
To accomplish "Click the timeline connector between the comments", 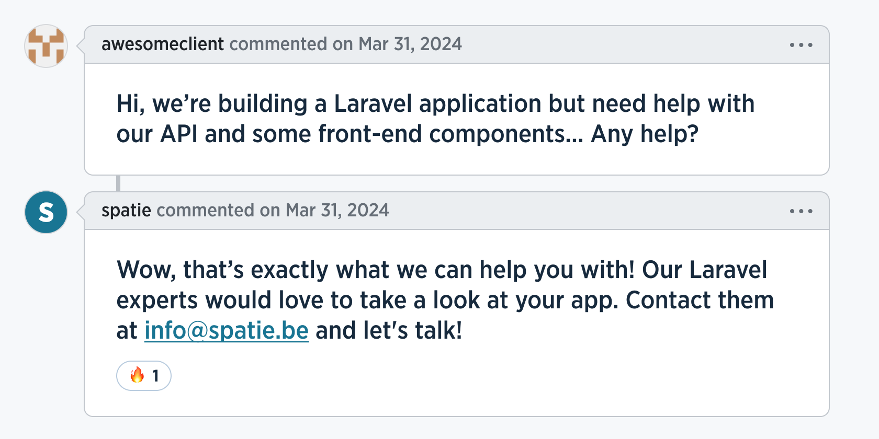I will (x=118, y=183).
